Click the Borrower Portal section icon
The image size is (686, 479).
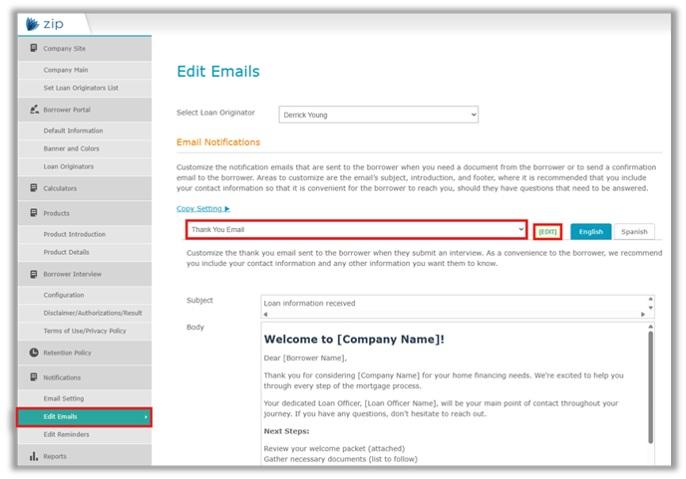click(34, 110)
